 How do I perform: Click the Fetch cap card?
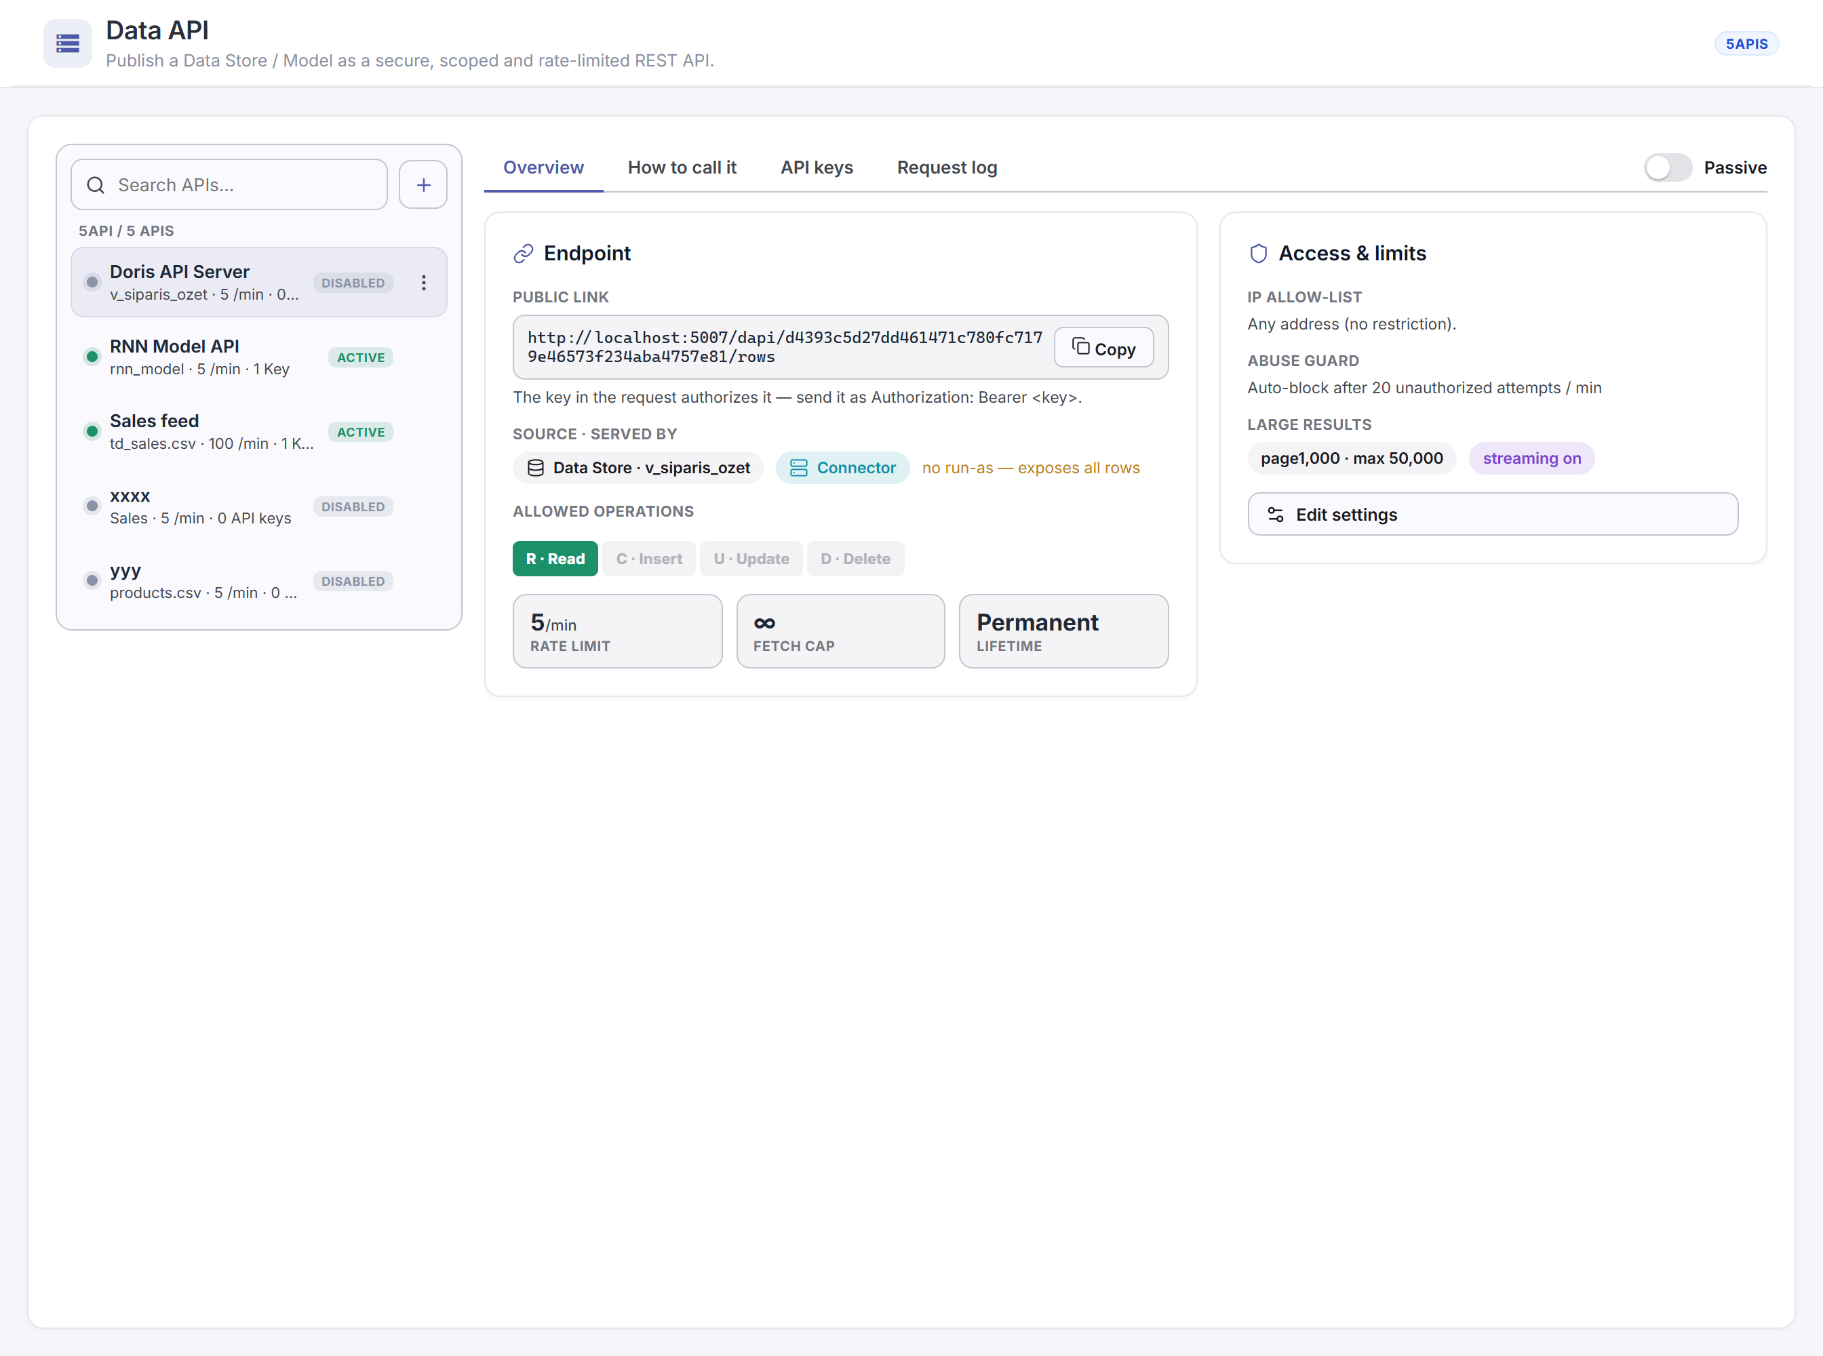(841, 631)
